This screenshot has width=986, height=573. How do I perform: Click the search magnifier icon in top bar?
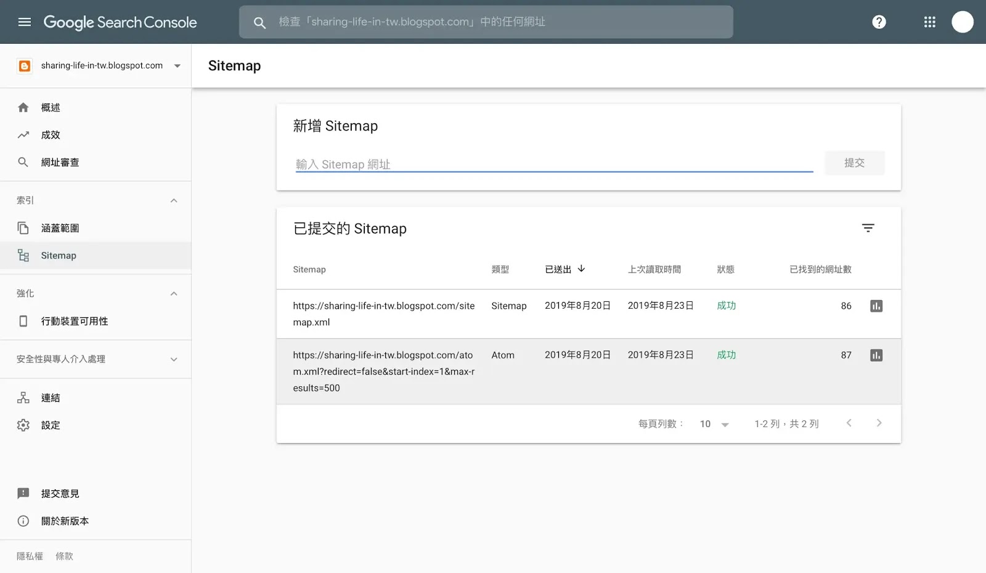coord(259,23)
